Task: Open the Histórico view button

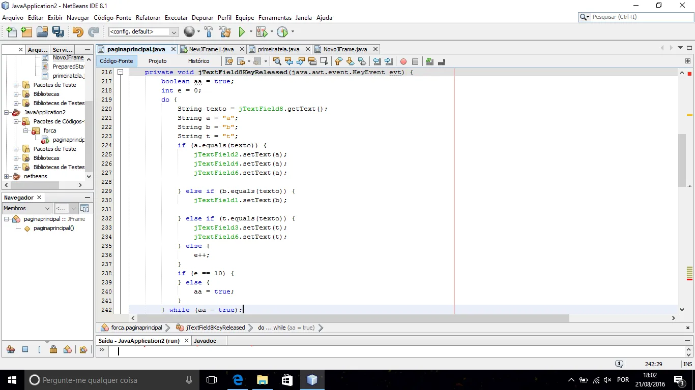Action: [x=198, y=61]
